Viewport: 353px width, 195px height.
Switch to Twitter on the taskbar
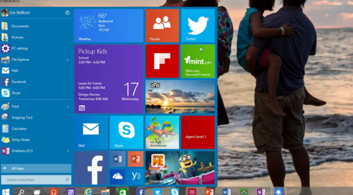[158, 192]
